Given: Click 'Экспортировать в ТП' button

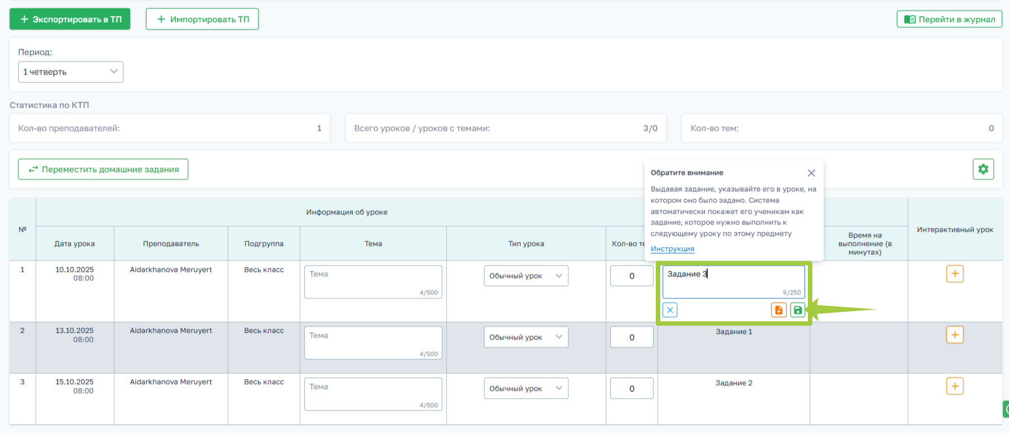Looking at the screenshot, I should coord(70,19).
